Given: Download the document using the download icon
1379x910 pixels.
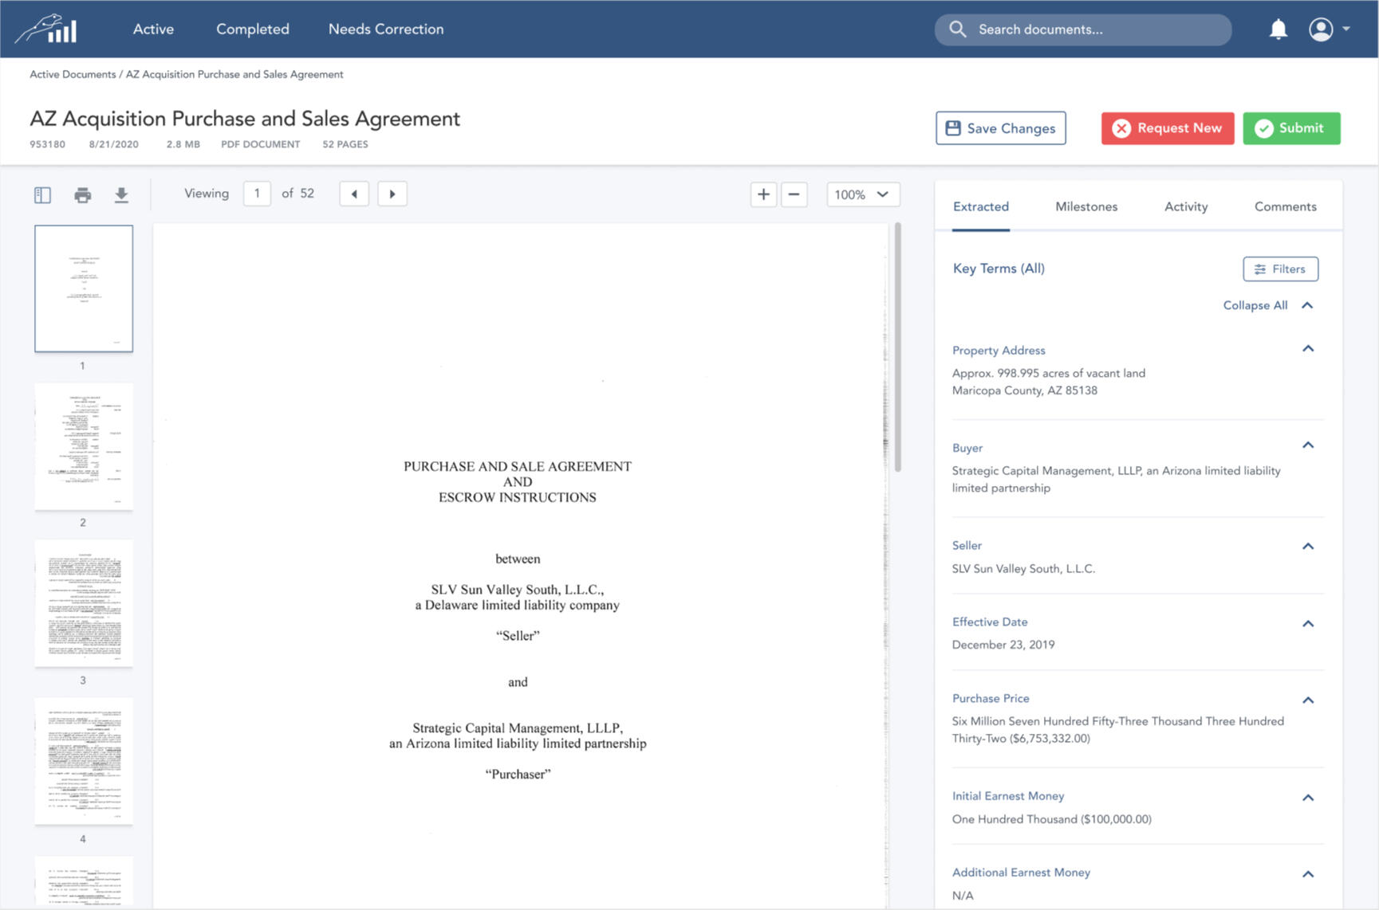Looking at the screenshot, I should coord(121,195).
